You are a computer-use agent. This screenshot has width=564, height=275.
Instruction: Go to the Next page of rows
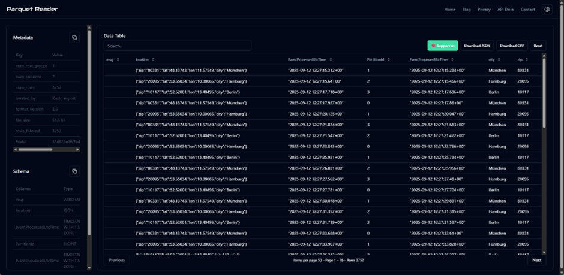pos(536,260)
